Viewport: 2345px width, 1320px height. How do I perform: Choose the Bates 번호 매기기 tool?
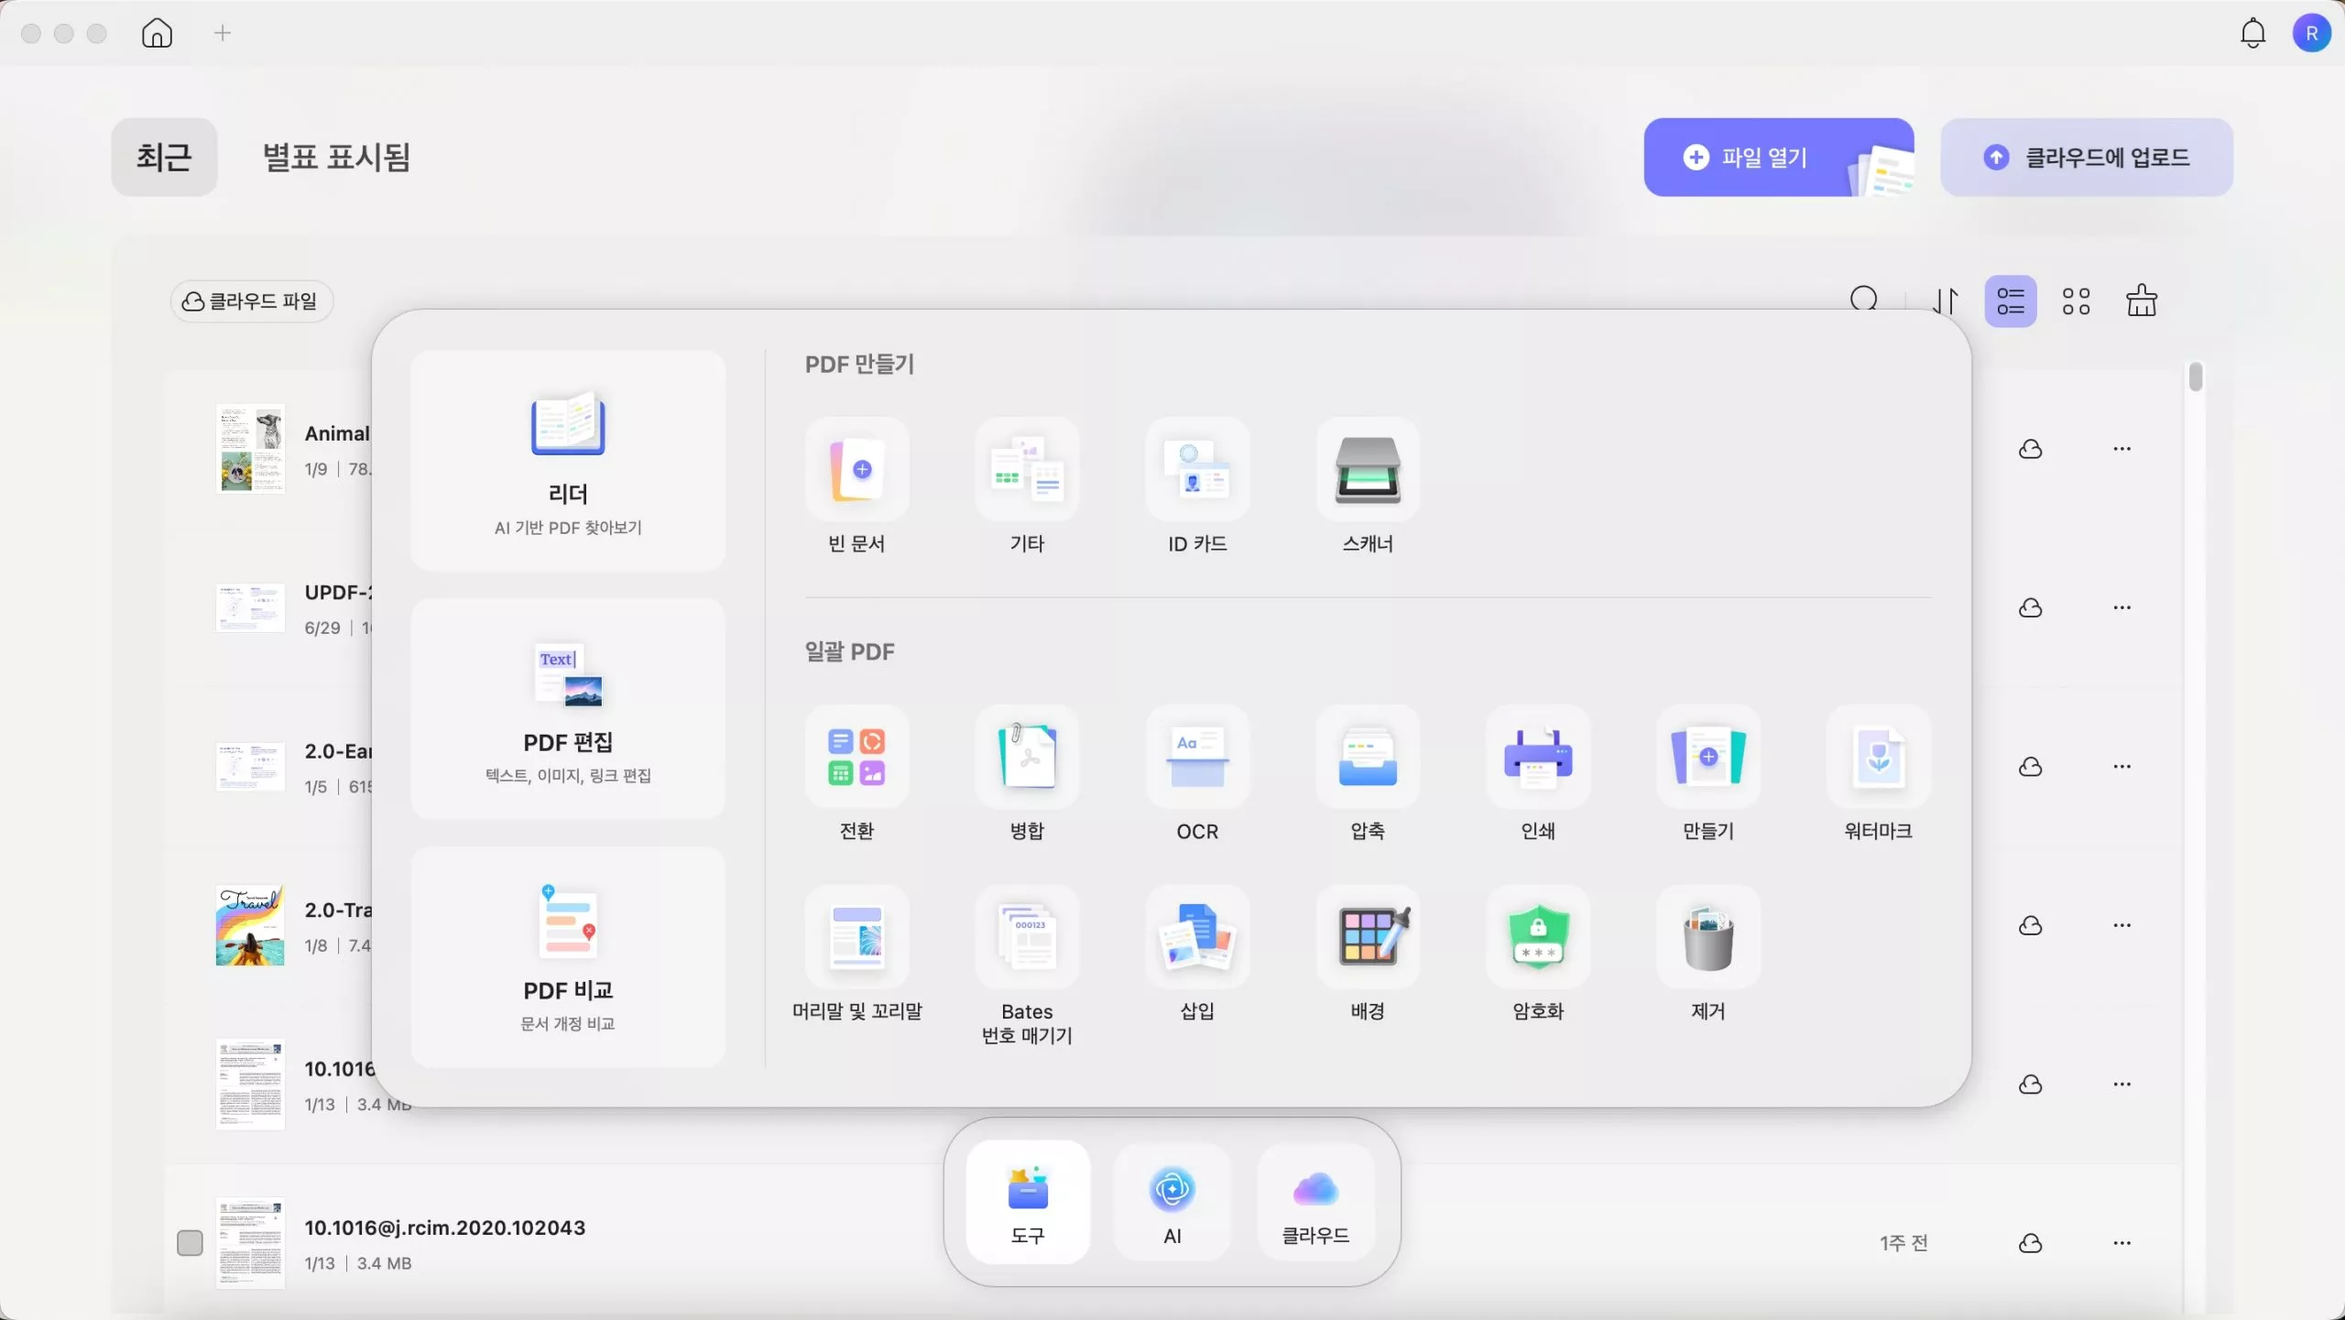pos(1027,938)
